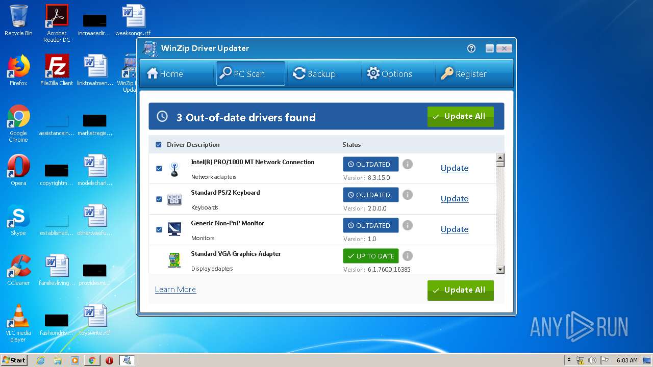
Task: Open the Learn More link
Action: pyautogui.click(x=175, y=290)
